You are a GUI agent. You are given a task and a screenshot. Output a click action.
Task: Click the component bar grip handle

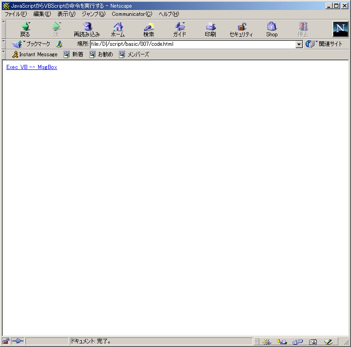257,342
